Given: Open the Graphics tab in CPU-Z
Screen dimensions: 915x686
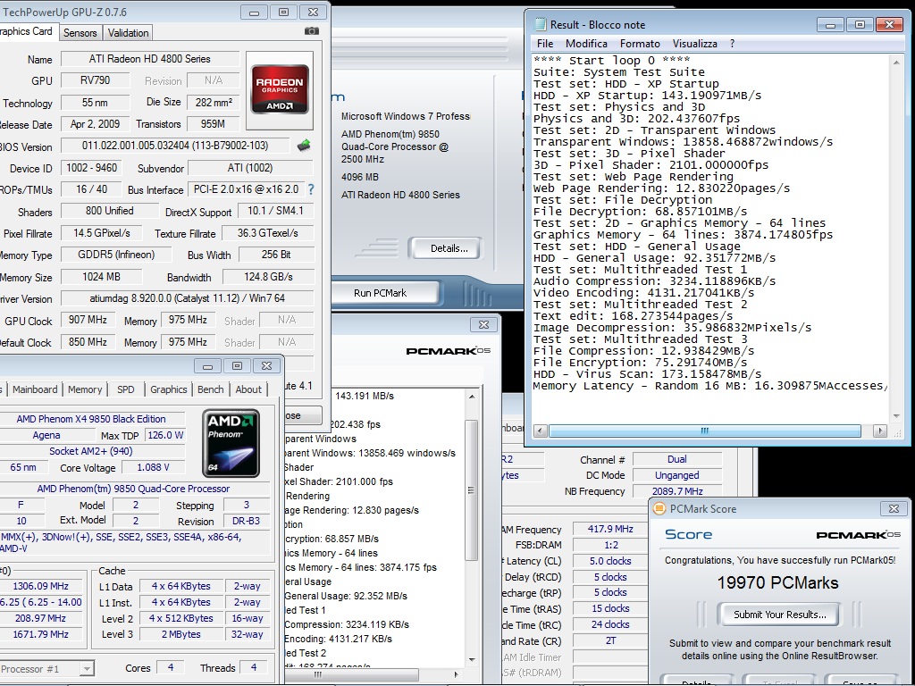Looking at the screenshot, I should [169, 389].
